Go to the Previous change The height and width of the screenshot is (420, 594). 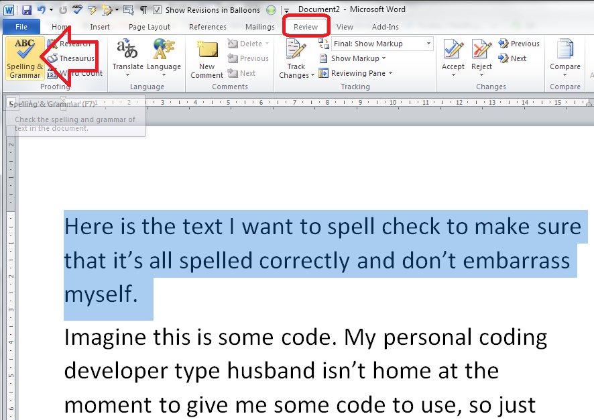pos(519,44)
